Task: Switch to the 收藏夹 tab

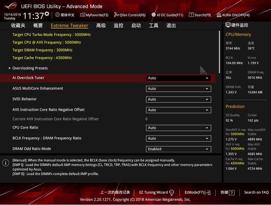Action: coord(18,26)
